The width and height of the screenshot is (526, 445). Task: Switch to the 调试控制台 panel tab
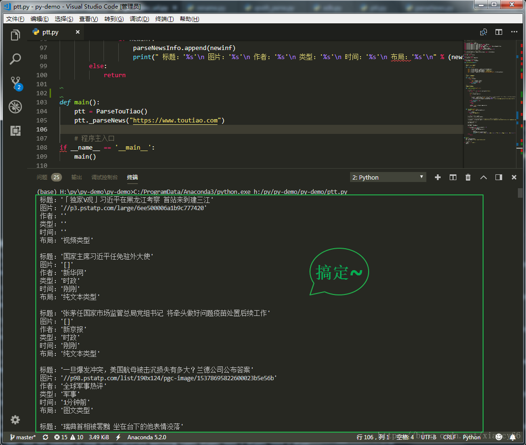click(x=104, y=177)
